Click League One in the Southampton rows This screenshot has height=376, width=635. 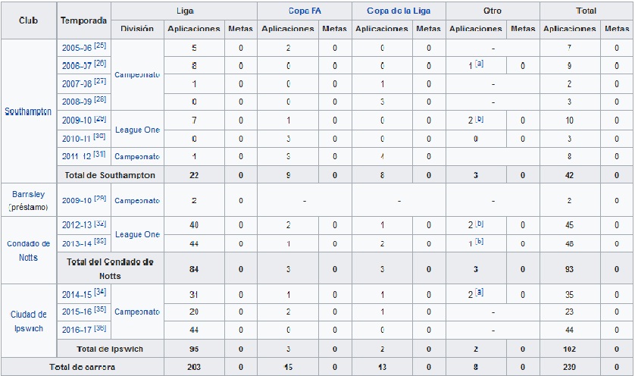tap(137, 130)
